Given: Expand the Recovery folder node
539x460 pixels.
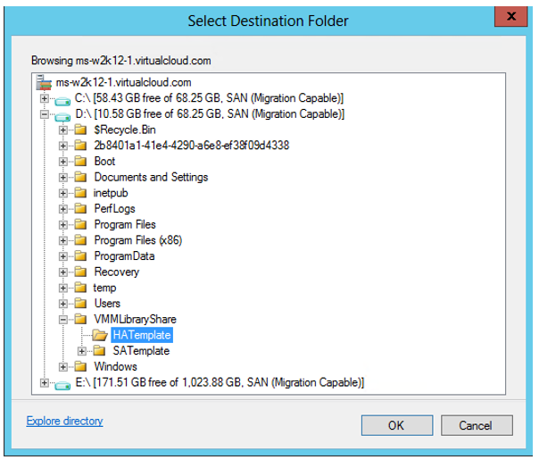Looking at the screenshot, I should tap(62, 272).
